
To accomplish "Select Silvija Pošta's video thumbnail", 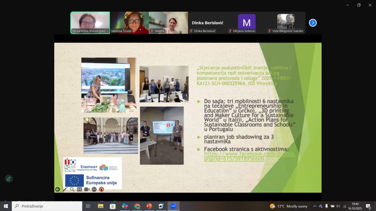I will [90, 23].
